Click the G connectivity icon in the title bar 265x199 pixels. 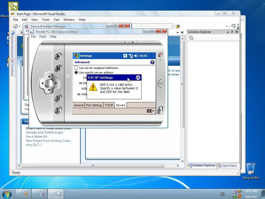(125, 56)
